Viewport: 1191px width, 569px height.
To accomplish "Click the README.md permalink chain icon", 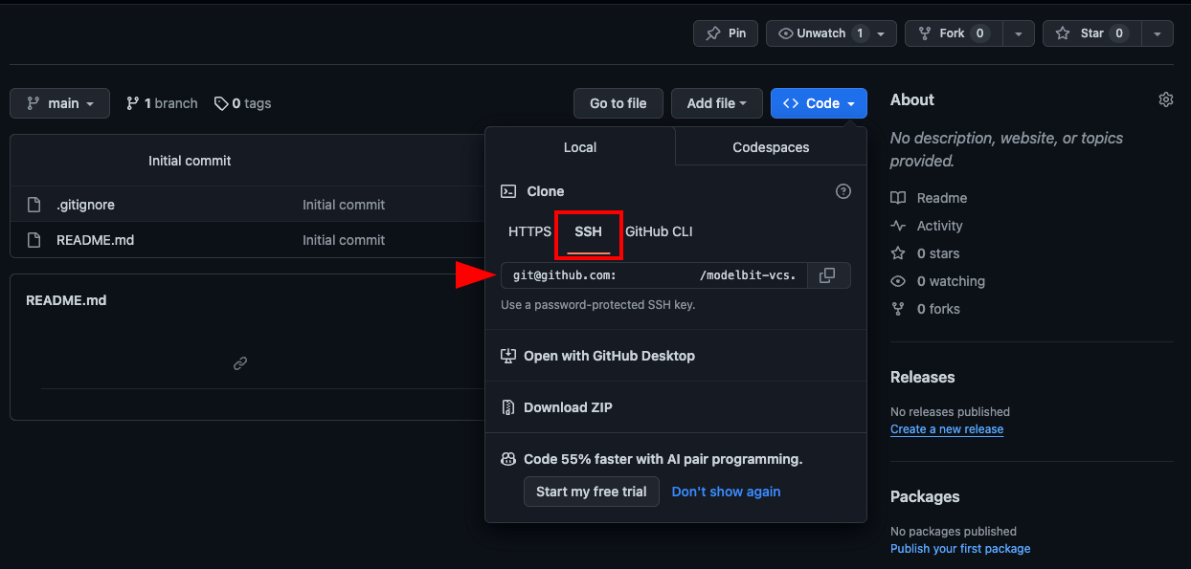I will tap(240, 363).
